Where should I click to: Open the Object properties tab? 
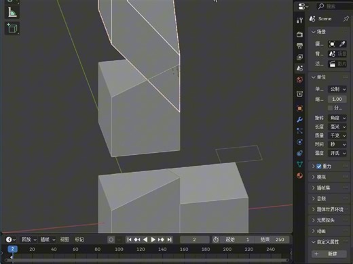tap(299, 108)
